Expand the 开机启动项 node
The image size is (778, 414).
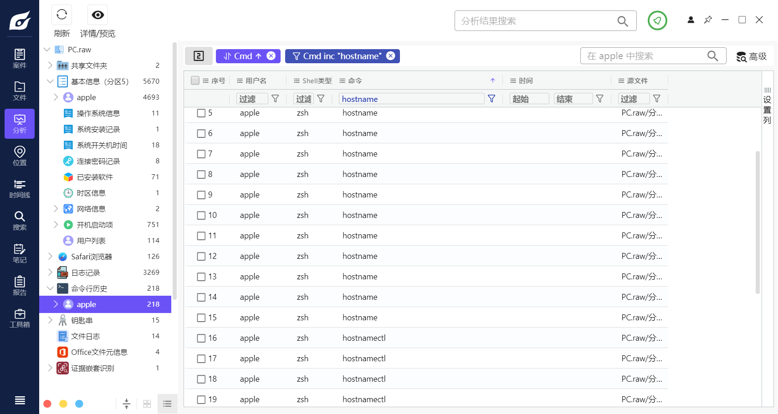(x=56, y=224)
